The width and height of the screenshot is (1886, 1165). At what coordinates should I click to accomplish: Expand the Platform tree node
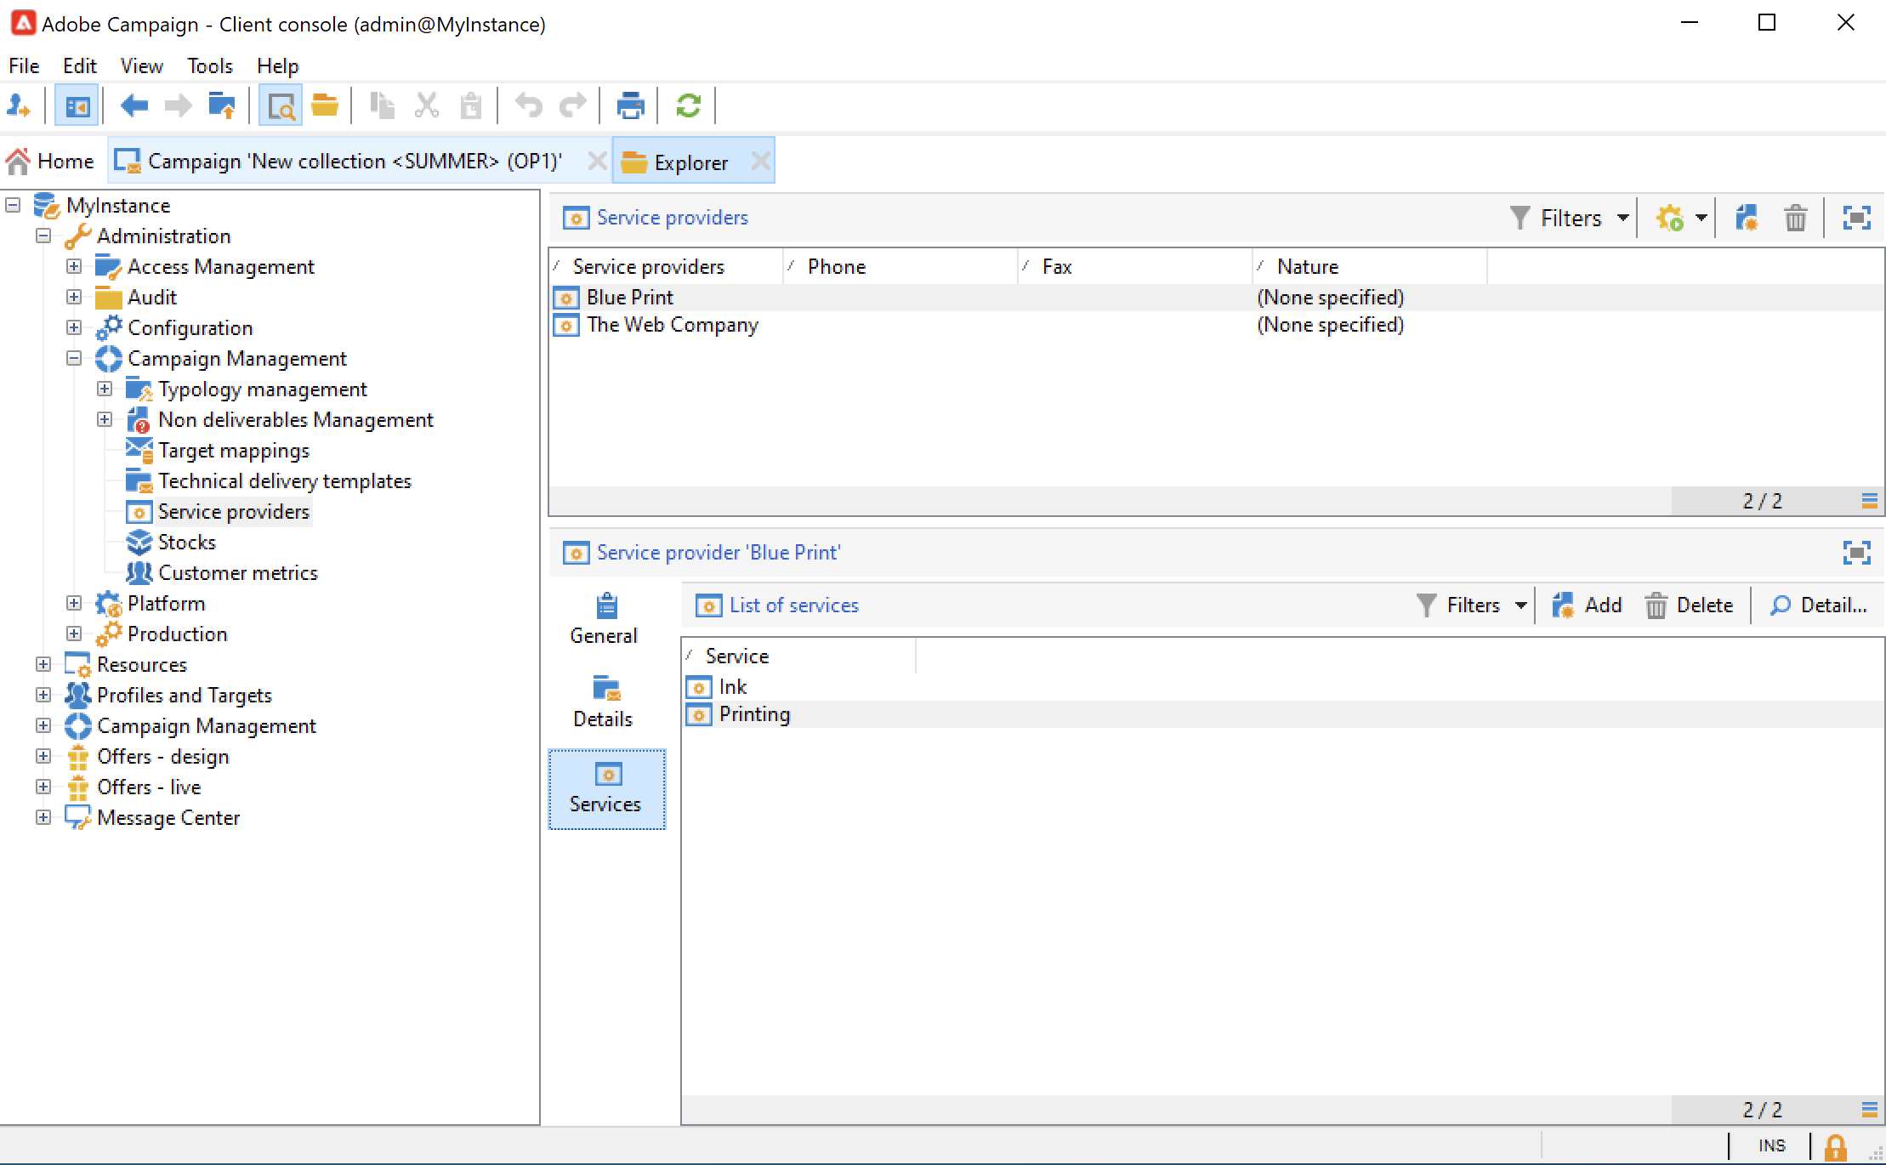click(x=74, y=604)
